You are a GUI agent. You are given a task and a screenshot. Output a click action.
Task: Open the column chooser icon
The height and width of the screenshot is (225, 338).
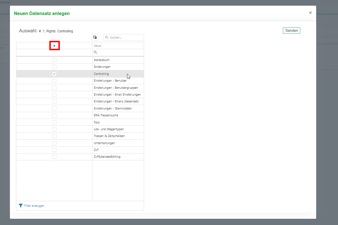(95, 37)
